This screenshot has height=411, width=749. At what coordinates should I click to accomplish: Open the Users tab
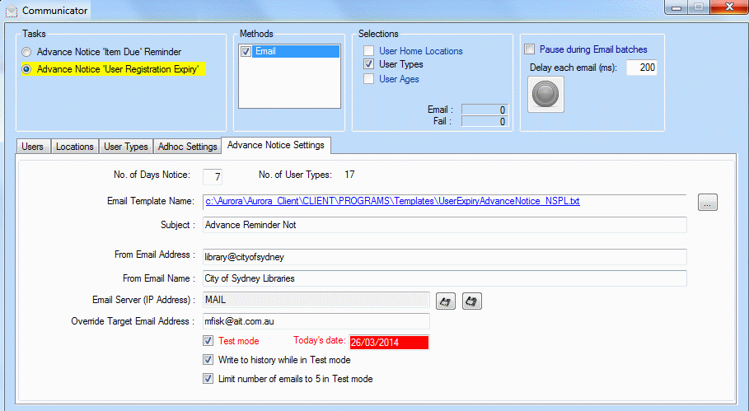32,147
